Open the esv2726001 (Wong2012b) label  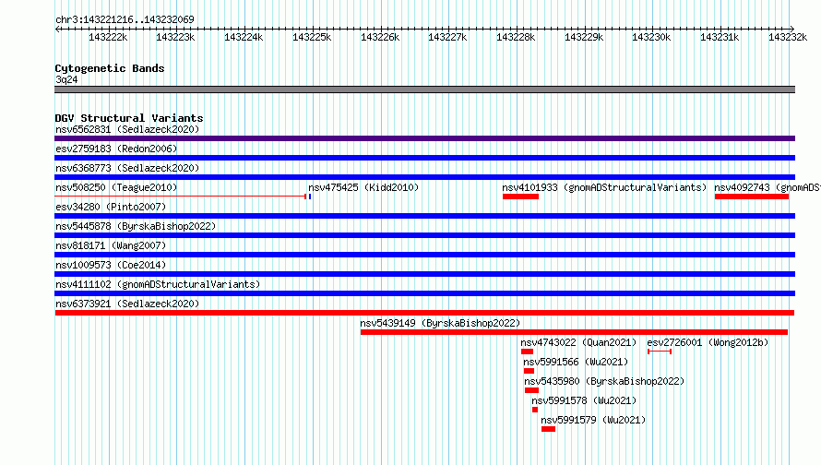tap(708, 342)
